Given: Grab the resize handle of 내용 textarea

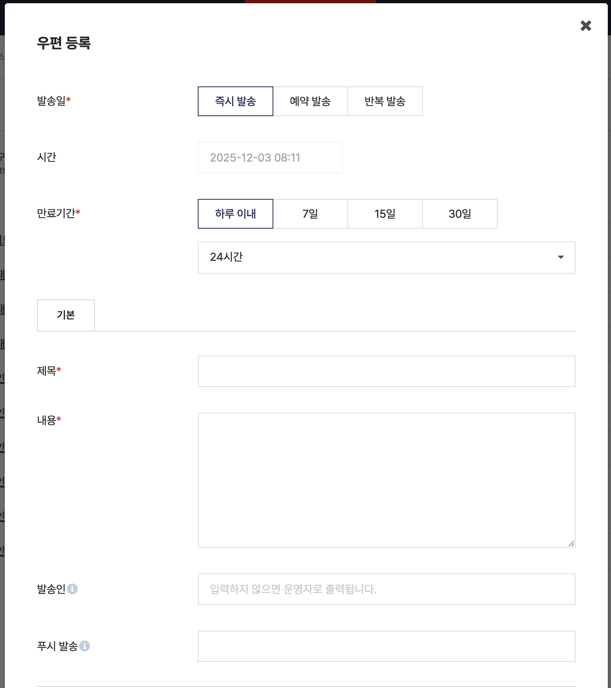Looking at the screenshot, I should pos(571,543).
